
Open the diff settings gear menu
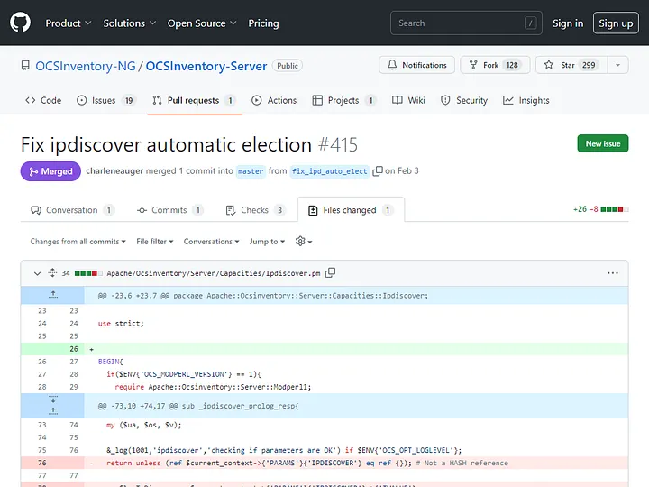tap(304, 241)
